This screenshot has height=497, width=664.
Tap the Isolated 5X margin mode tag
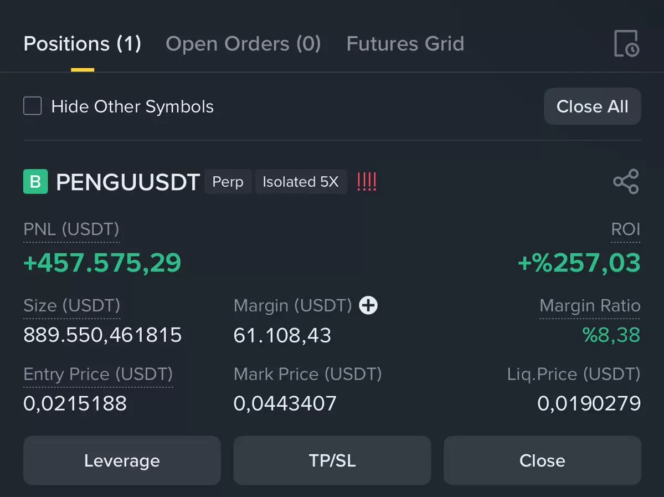(x=301, y=182)
